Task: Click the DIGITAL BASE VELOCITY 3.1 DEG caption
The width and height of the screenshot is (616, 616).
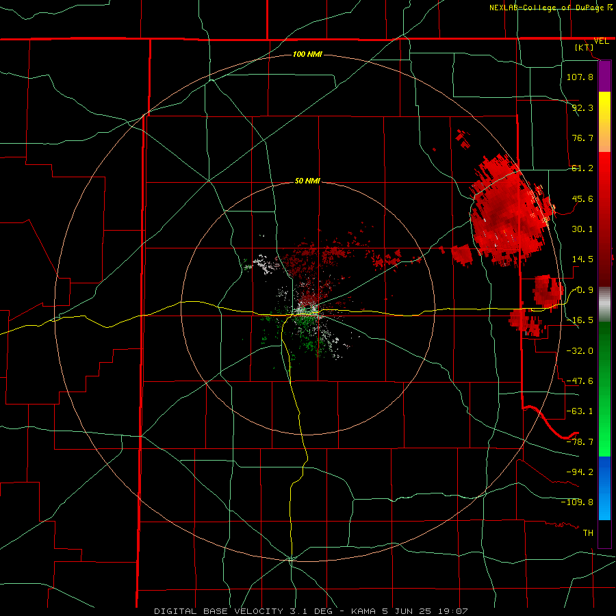Action: coord(243,611)
